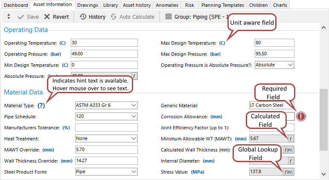Run Auto Calculate from the toolbar

point(114,17)
